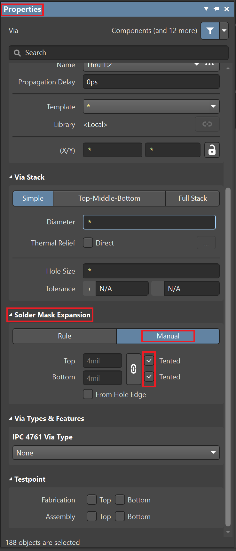Viewport: 236px width, 551px height.
Task: Click the Manual solder mask button
Action: [168, 336]
